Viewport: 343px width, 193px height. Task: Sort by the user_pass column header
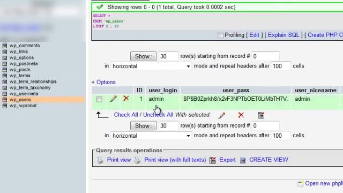[236, 90]
